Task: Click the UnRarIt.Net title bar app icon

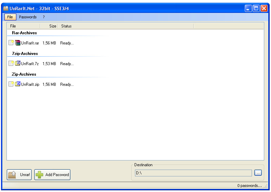Action: point(6,8)
